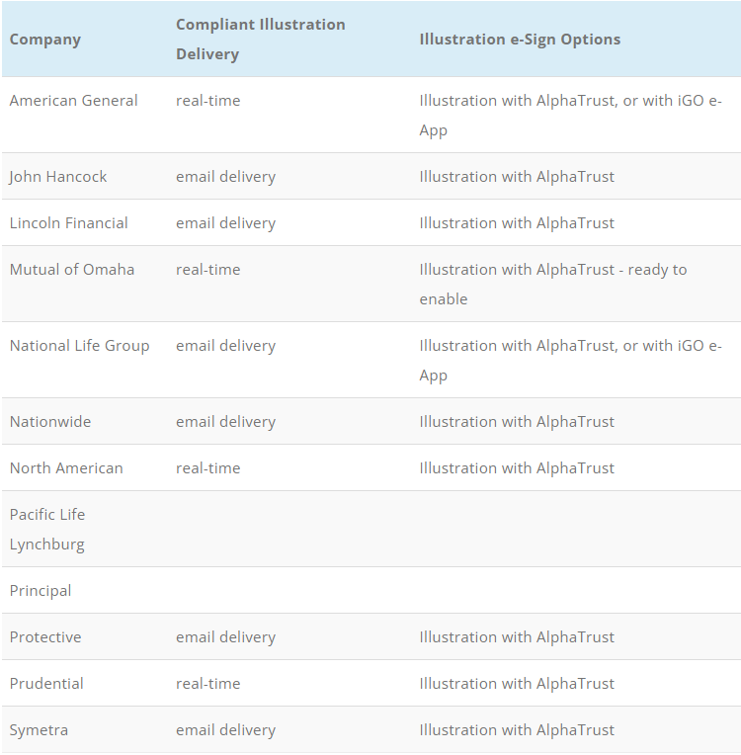Select the Symetra company cell
The image size is (741, 755).
tap(39, 730)
